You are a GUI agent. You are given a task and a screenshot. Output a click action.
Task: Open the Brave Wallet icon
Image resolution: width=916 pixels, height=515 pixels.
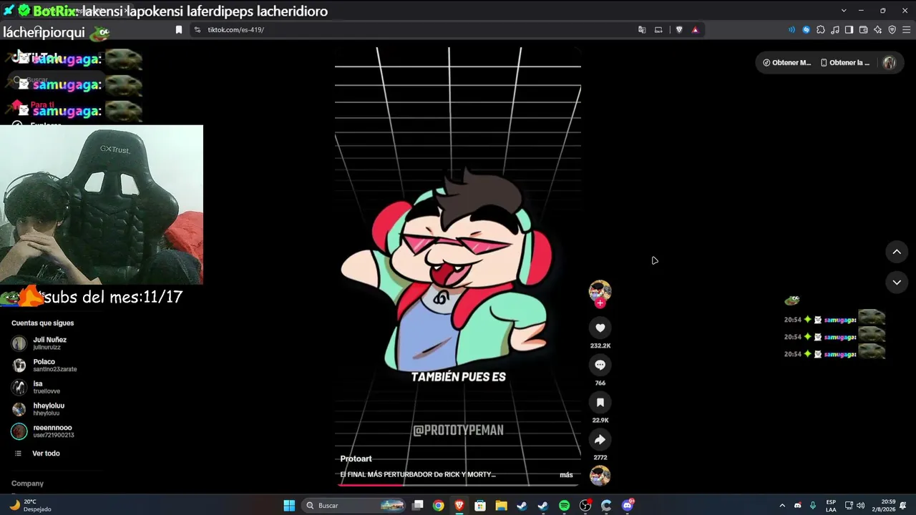tap(863, 30)
